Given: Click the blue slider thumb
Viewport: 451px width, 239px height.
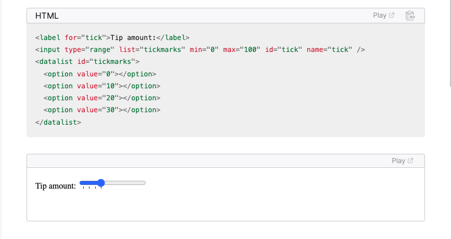Looking at the screenshot, I should pyautogui.click(x=101, y=183).
